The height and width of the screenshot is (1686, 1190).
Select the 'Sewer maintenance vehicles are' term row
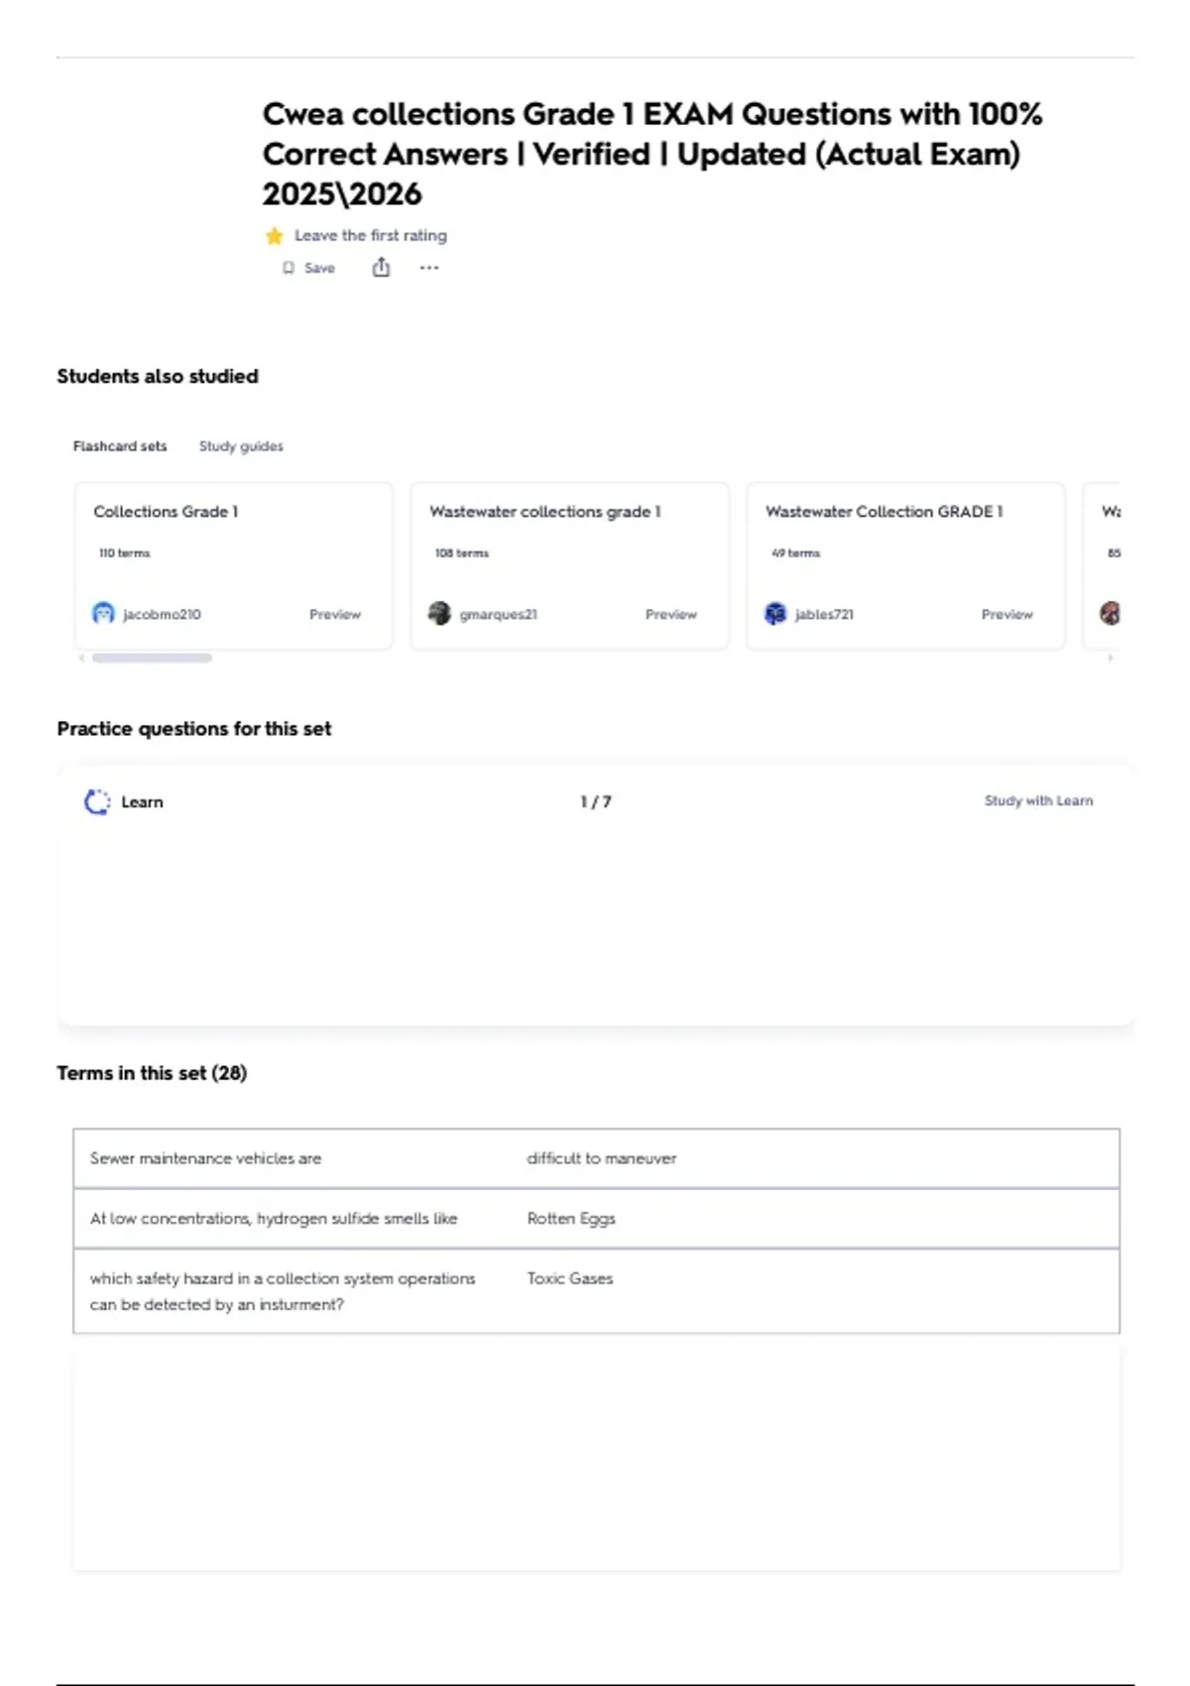[596, 1158]
